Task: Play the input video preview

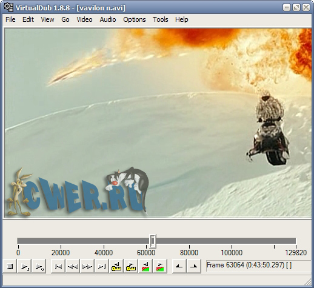Action: pos(24,266)
